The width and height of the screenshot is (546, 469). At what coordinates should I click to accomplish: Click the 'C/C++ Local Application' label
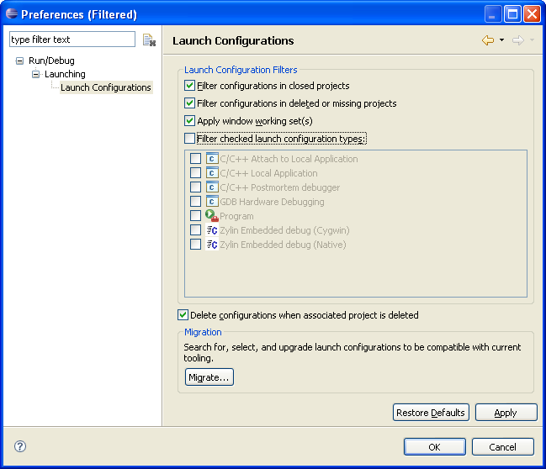click(269, 173)
